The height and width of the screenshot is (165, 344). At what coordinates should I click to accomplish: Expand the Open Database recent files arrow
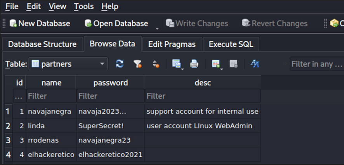click(x=157, y=28)
